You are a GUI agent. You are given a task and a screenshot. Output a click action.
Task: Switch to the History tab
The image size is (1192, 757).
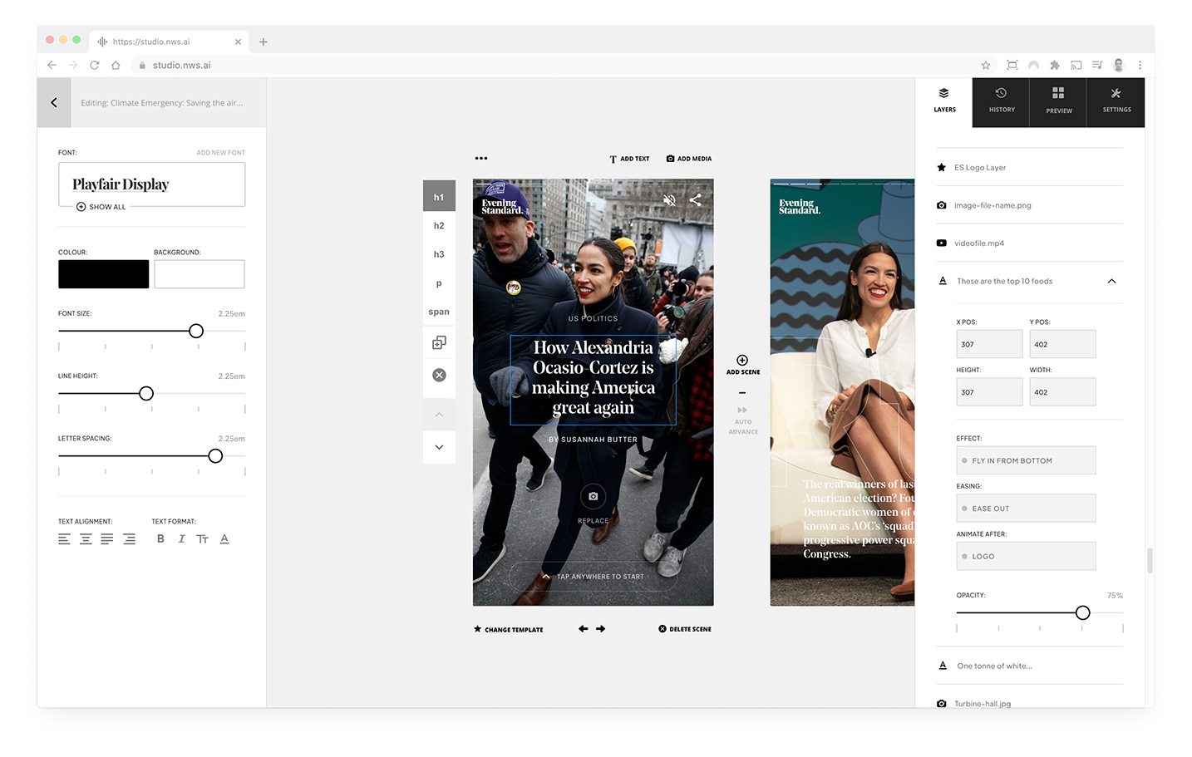coord(1001,101)
